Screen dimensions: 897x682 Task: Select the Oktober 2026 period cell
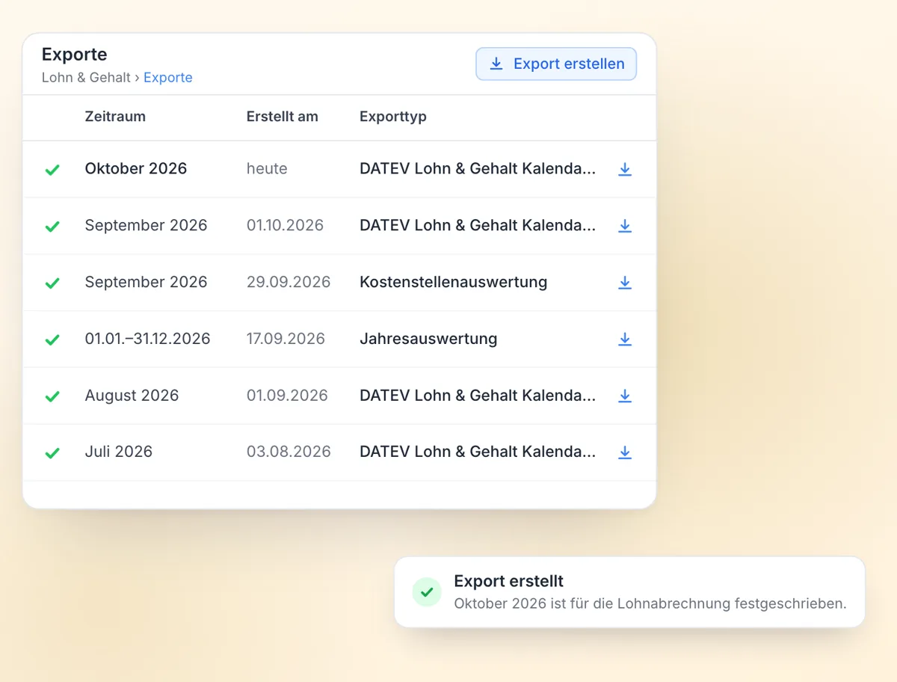tap(136, 169)
